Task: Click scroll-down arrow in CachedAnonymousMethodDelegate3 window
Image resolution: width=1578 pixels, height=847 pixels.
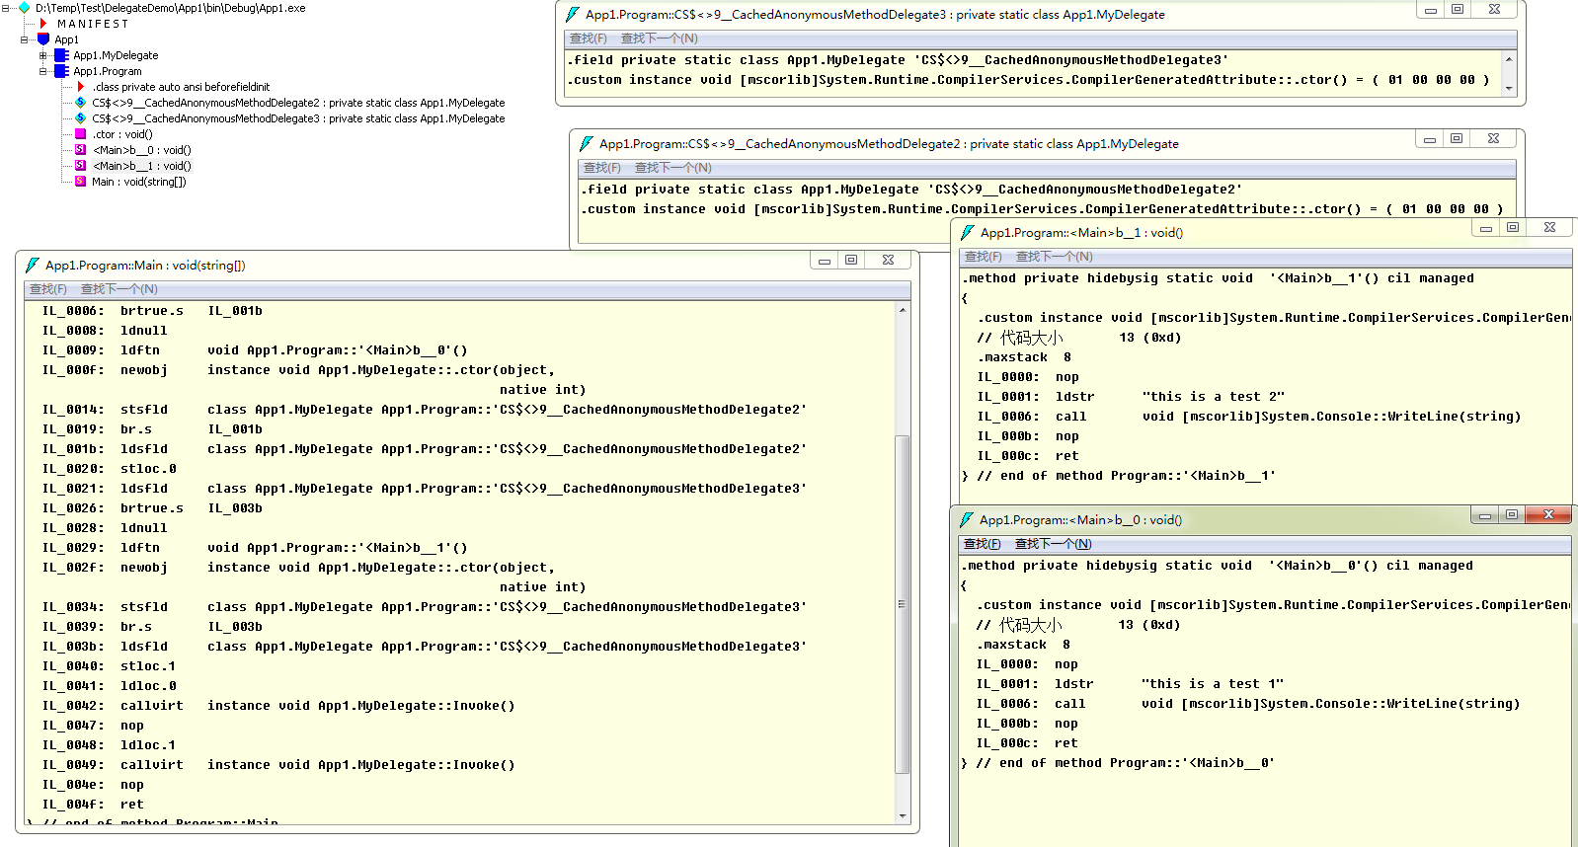Action: [1509, 89]
